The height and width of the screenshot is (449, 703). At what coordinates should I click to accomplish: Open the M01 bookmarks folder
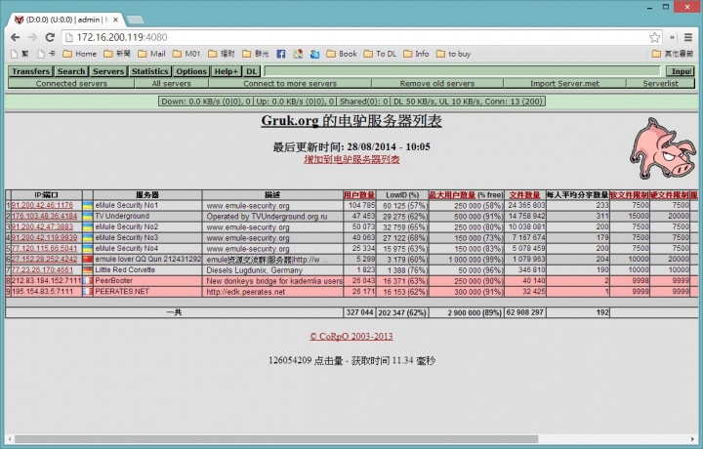pyautogui.click(x=186, y=54)
